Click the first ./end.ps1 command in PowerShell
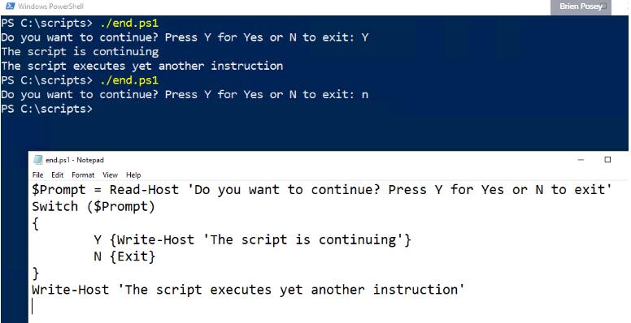This screenshot has width=631, height=323. [129, 24]
